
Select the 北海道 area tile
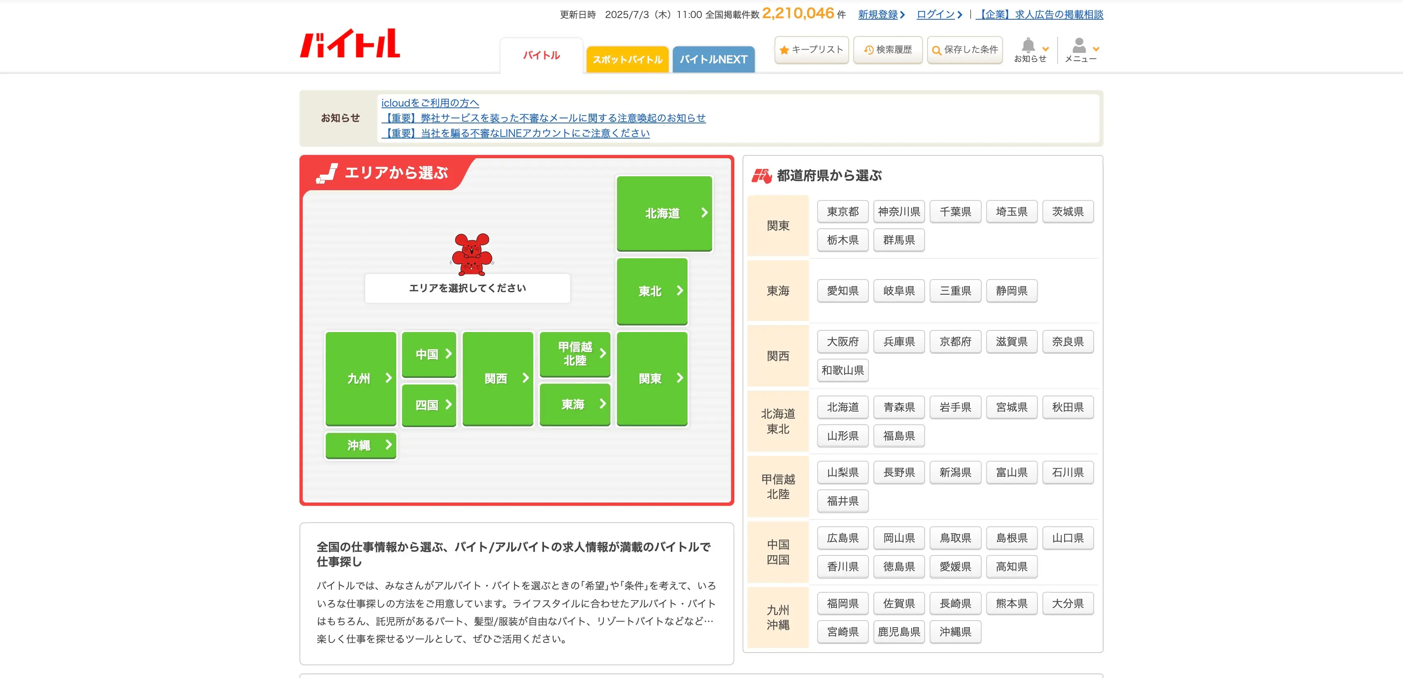[x=665, y=213]
